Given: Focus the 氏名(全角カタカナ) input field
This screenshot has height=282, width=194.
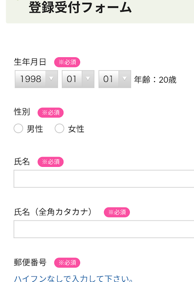Looking at the screenshot, I should [x=104, y=229].
